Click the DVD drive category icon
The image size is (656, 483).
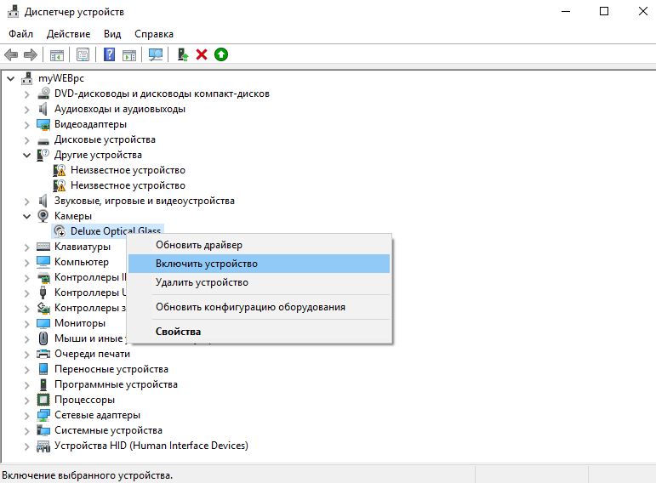[43, 94]
